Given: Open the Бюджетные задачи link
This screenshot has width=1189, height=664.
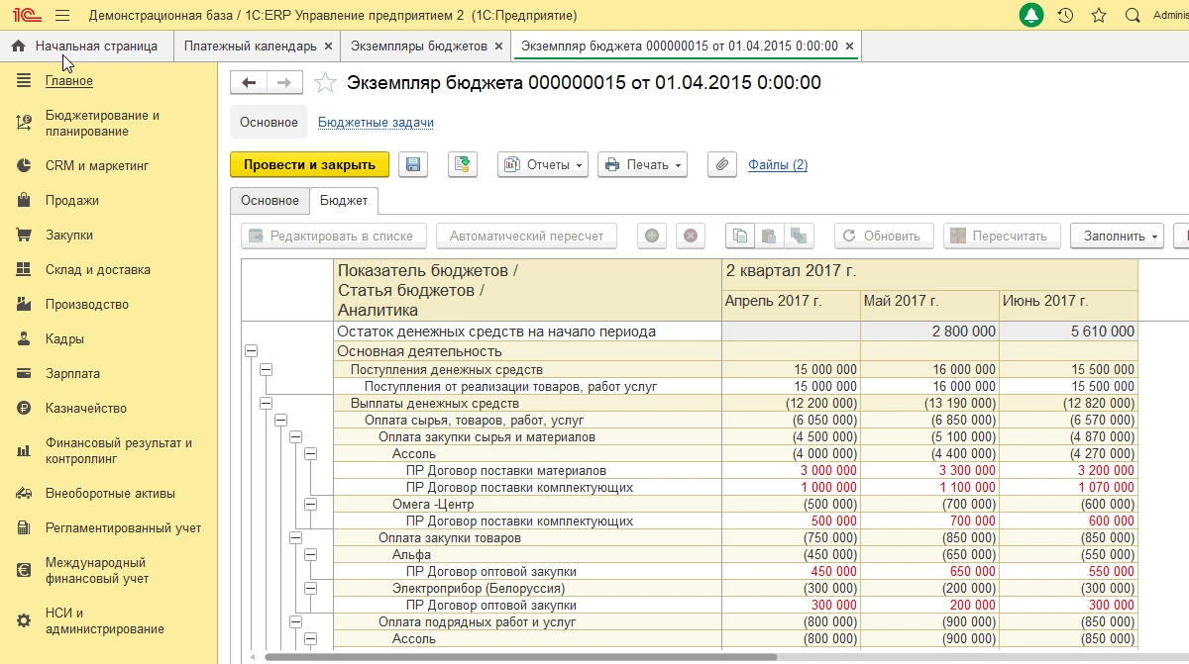Looking at the screenshot, I should 376,123.
